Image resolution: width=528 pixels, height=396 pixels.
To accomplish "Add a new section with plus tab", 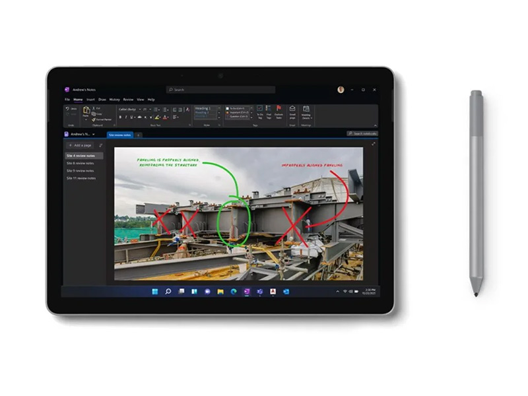I will click(x=138, y=135).
